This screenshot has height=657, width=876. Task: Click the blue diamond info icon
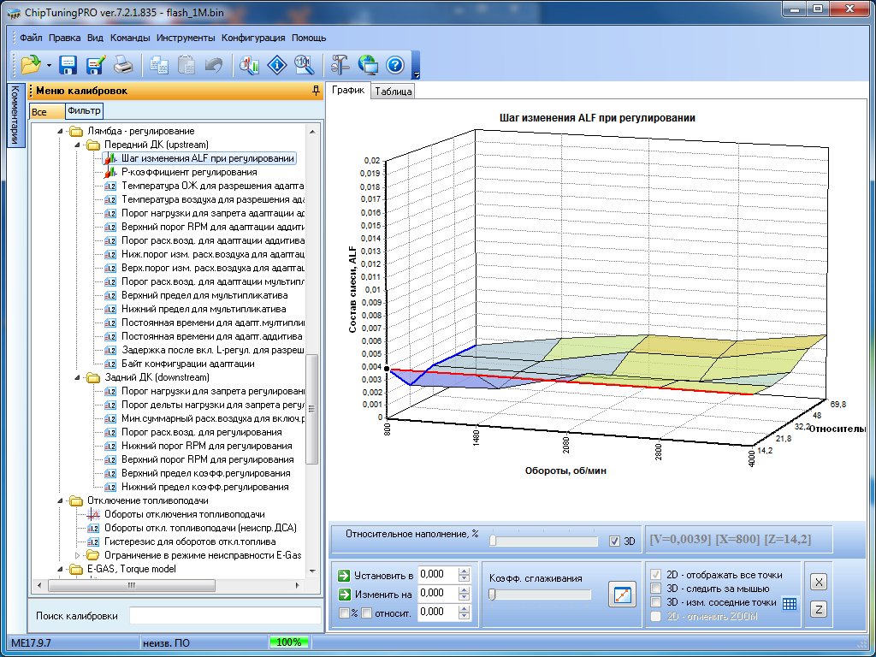[x=276, y=64]
